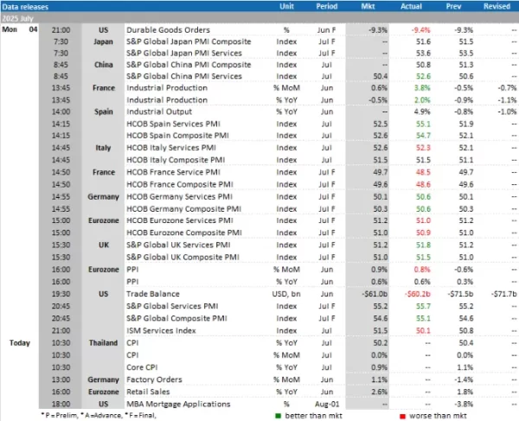
Task: Select the 'Mkt' column header
Action: [x=368, y=6]
